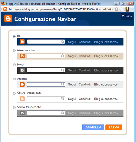Click the search magnifier in the Blu preview

click(63, 42)
